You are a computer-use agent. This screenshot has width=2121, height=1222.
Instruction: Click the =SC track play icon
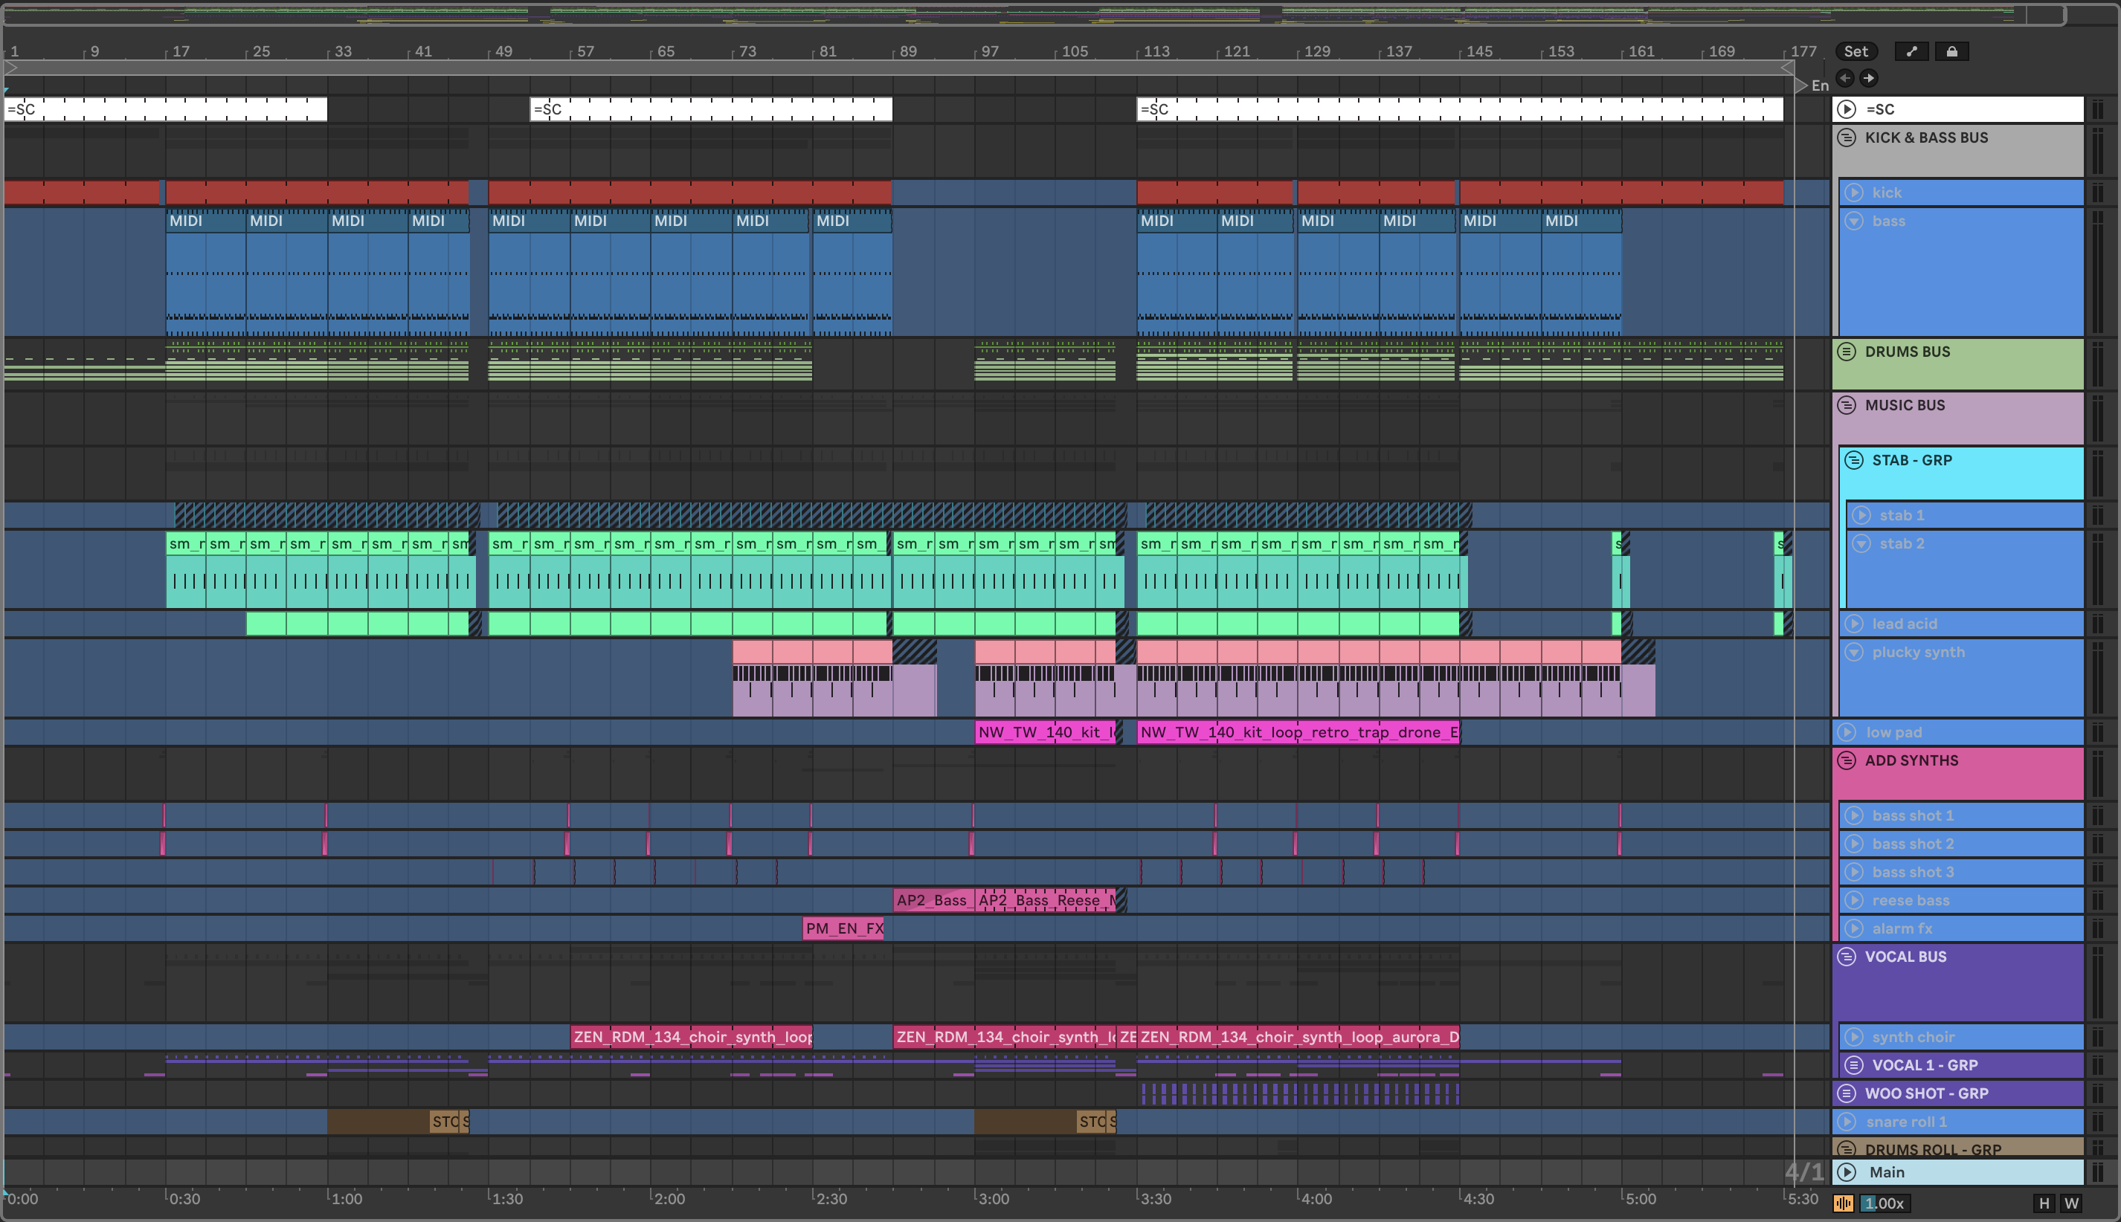point(1847,109)
